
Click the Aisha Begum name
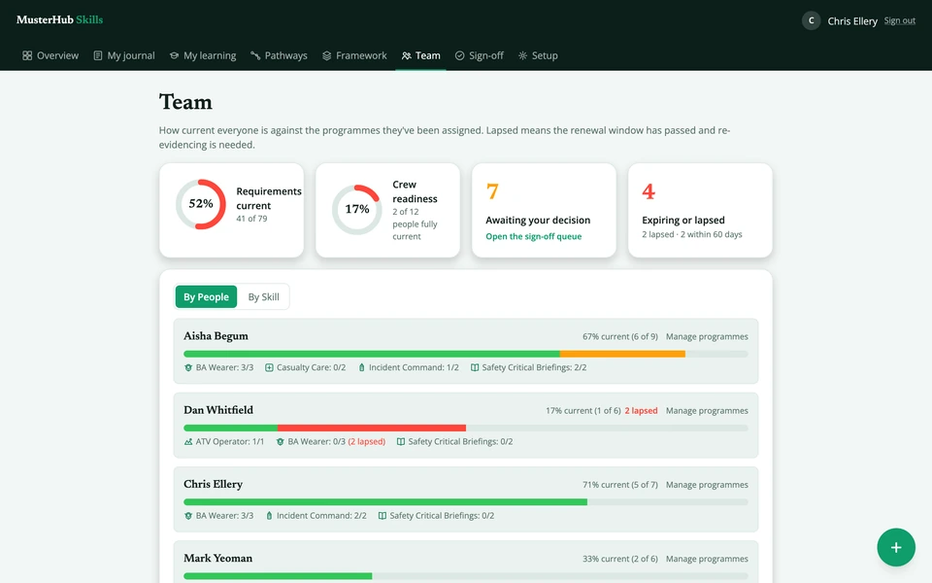216,336
